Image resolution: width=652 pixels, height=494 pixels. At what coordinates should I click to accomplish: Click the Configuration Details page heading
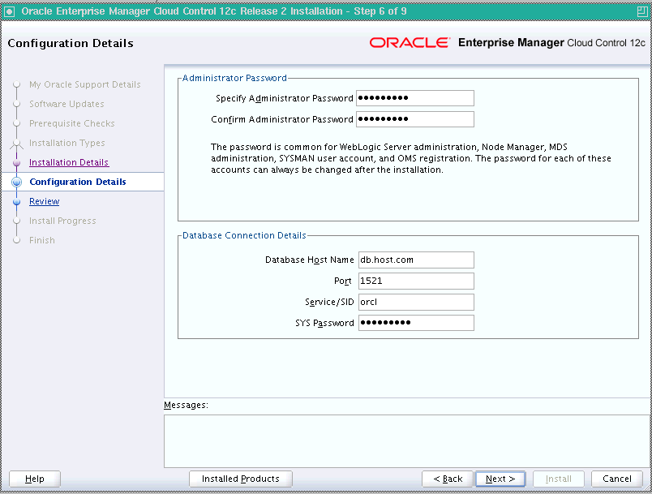(x=71, y=43)
